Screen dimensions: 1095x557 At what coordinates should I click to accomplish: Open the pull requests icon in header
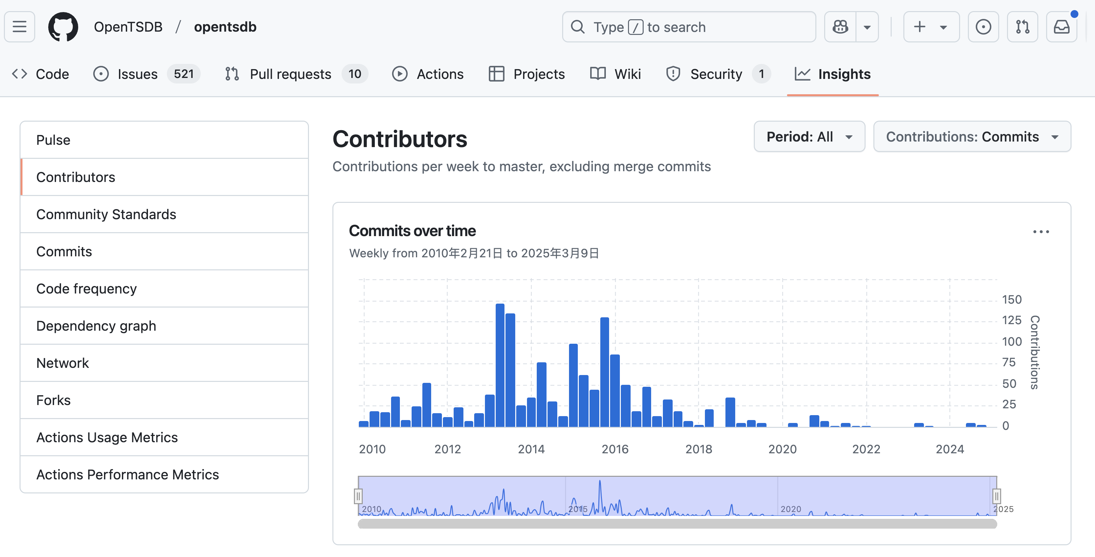point(1022,27)
